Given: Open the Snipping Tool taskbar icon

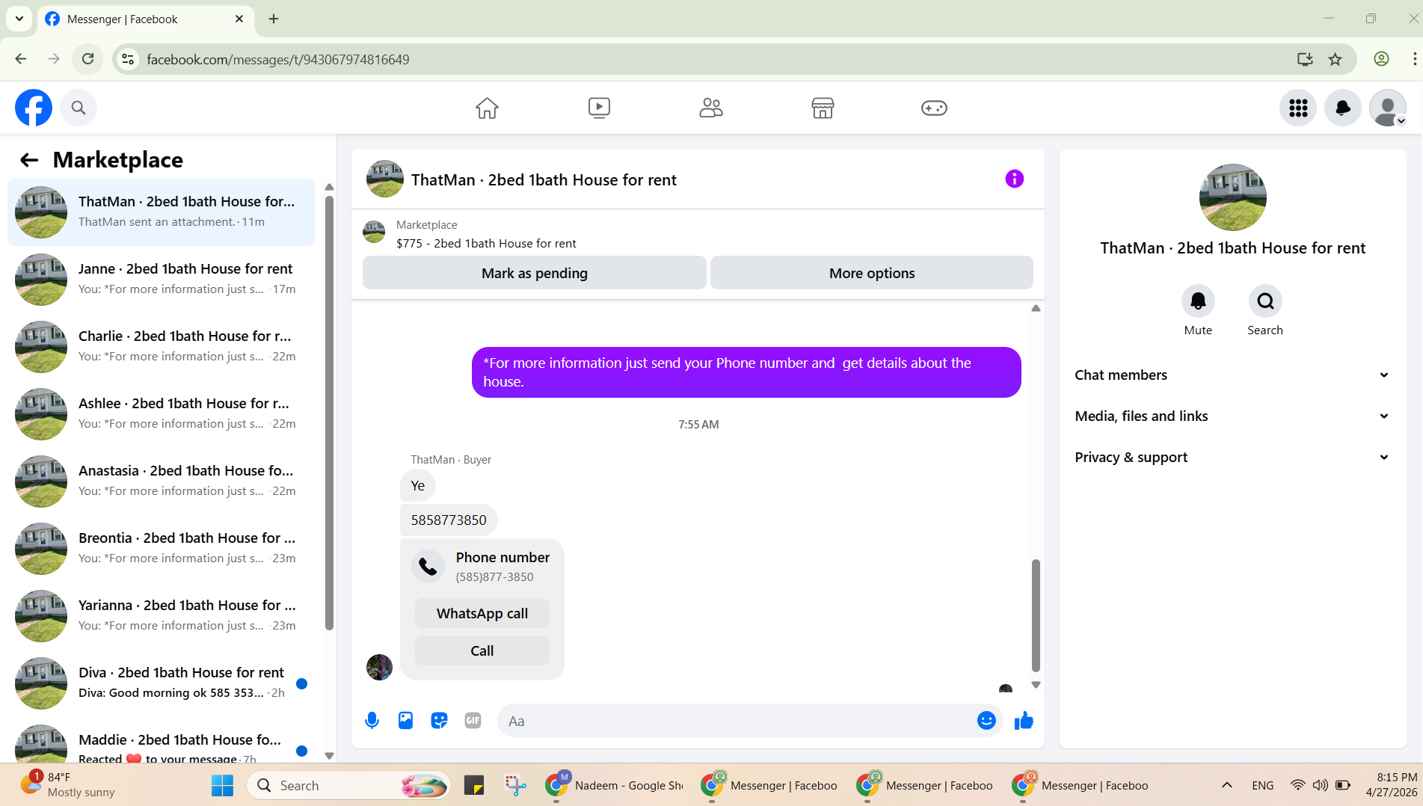Looking at the screenshot, I should 515,785.
